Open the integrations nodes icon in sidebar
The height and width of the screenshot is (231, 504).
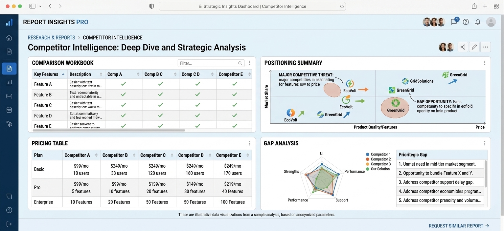9,124
